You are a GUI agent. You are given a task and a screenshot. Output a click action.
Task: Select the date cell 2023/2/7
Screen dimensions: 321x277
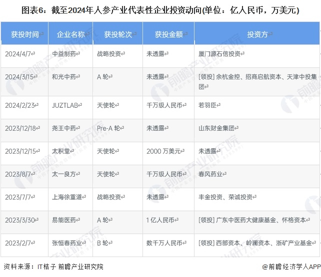point(24,246)
